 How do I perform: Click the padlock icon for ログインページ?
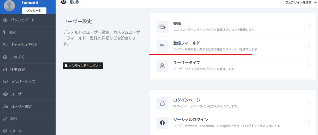click(162, 103)
